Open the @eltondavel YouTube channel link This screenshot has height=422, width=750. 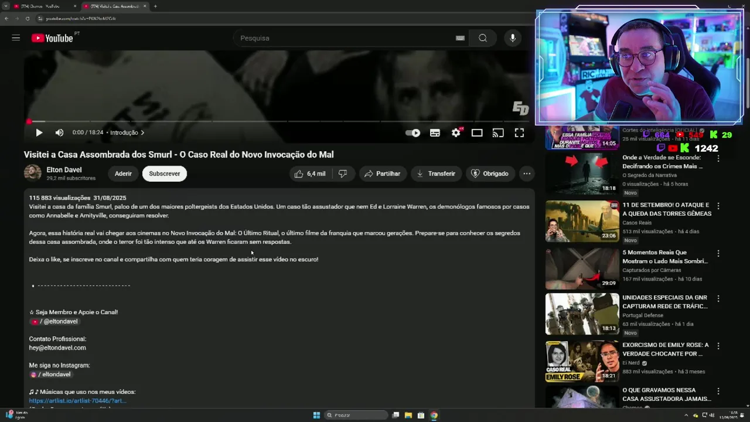(x=54, y=321)
